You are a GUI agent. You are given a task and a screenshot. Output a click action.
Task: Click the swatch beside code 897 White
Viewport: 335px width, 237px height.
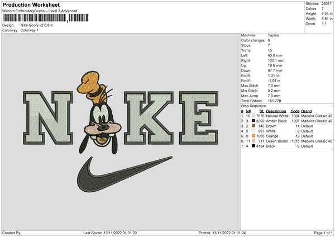[x=253, y=131]
